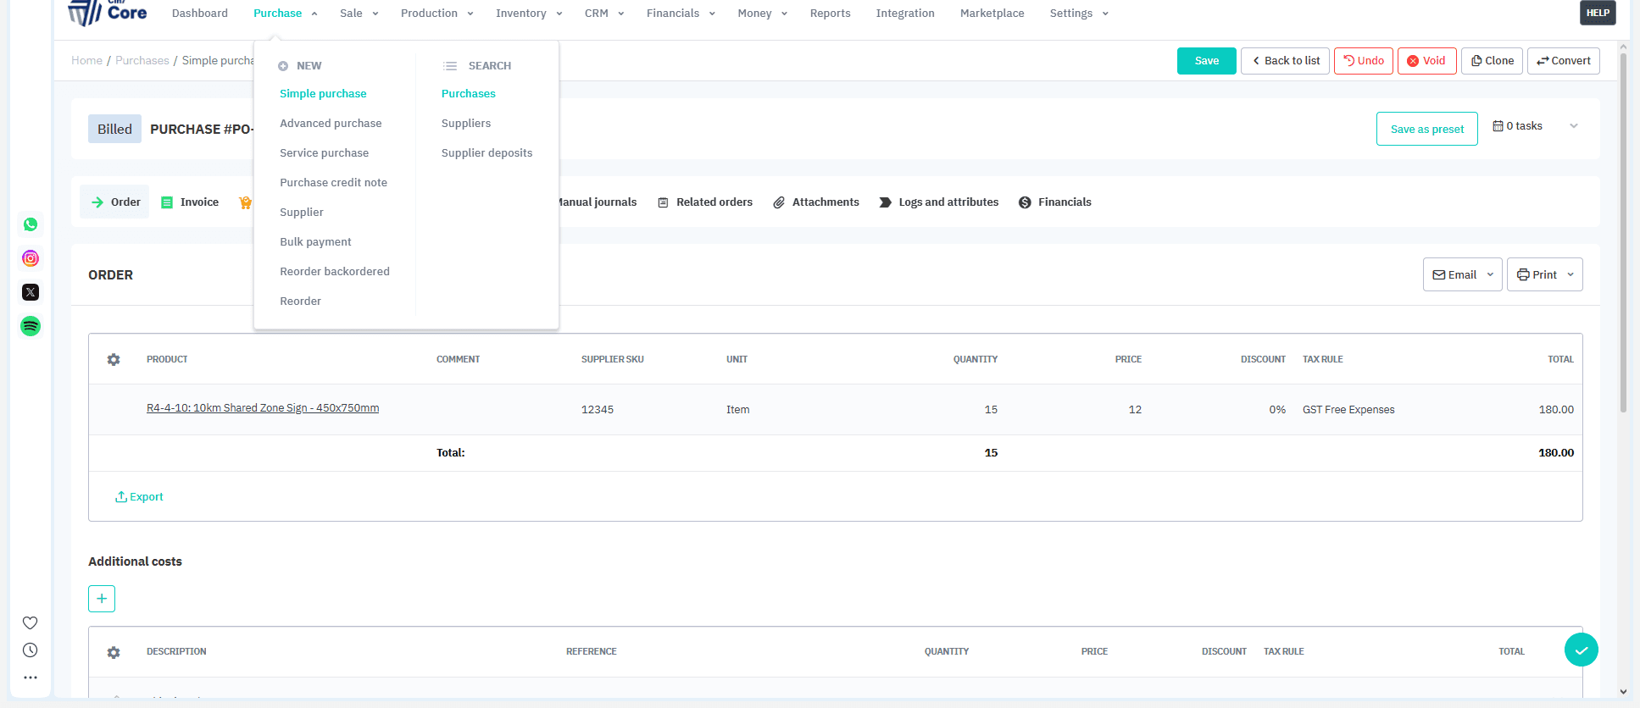Open the Email dropdown
This screenshot has width=1640, height=708.
coord(1463,274)
